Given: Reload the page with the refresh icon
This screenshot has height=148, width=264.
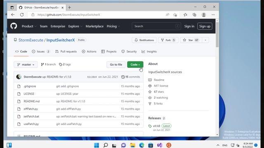Looking at the screenshot, I should pos(22,15).
